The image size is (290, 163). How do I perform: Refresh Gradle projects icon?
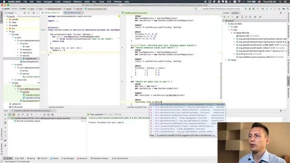pyautogui.click(x=225, y=17)
